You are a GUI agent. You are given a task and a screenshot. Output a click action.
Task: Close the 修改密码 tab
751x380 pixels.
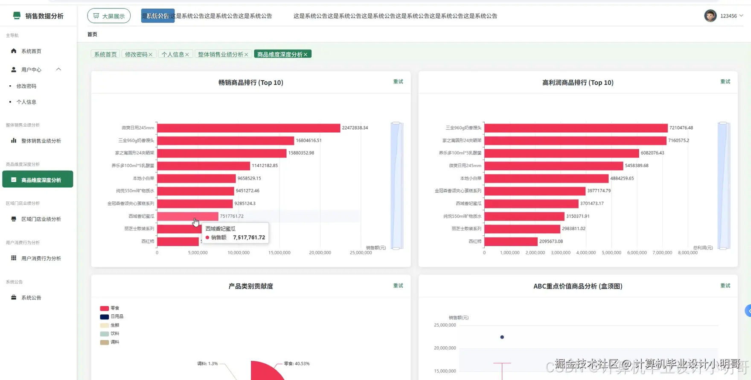[x=150, y=55]
